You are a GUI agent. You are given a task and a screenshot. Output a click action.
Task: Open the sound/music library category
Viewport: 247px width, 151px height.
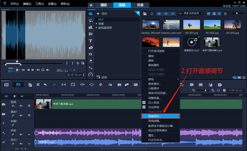pyautogui.click(x=90, y=20)
